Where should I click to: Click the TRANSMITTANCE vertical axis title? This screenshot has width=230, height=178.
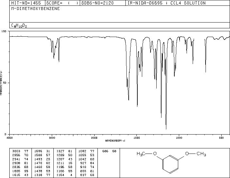1,83
